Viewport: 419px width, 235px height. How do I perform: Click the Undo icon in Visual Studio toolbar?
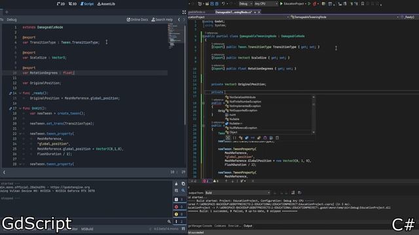pos(223,4)
